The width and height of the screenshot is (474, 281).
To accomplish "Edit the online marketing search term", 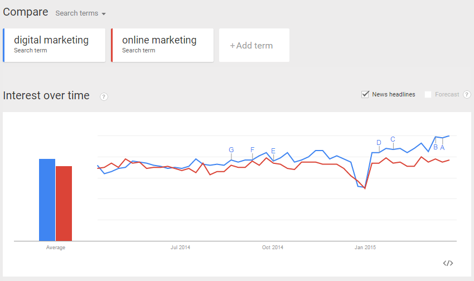I will pos(162,45).
